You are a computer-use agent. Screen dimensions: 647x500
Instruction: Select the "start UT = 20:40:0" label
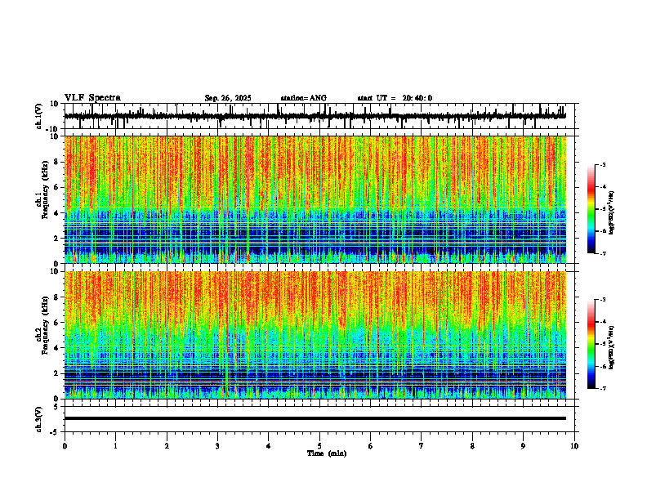395,98
